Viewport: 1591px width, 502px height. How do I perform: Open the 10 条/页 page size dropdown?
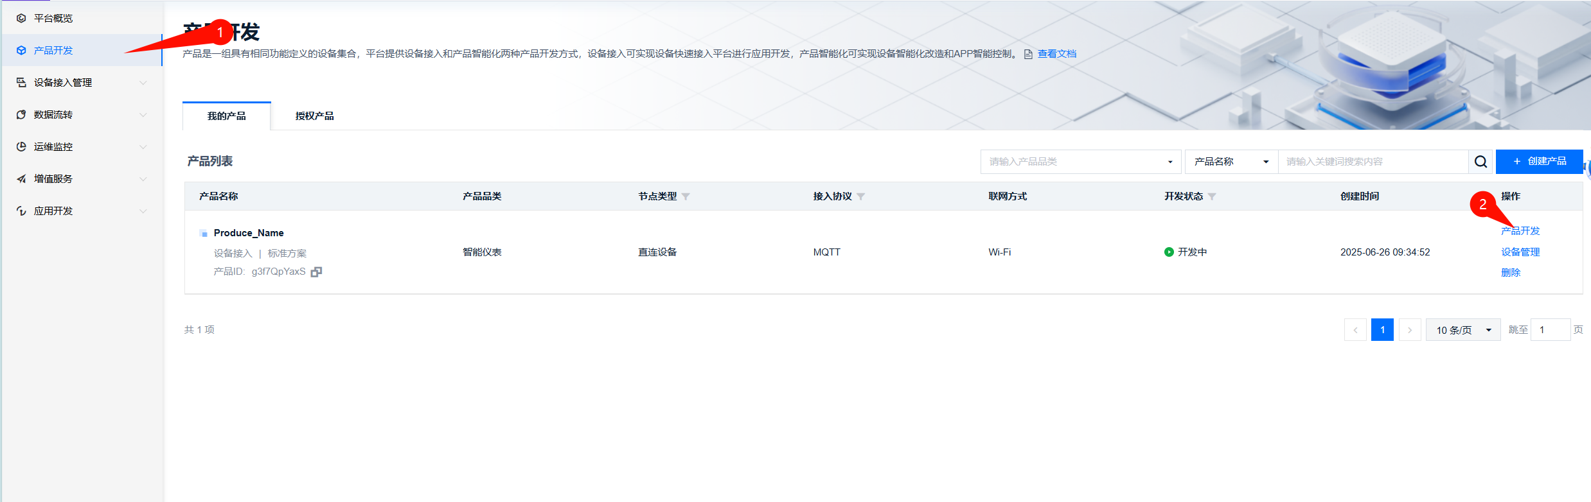[1462, 330]
